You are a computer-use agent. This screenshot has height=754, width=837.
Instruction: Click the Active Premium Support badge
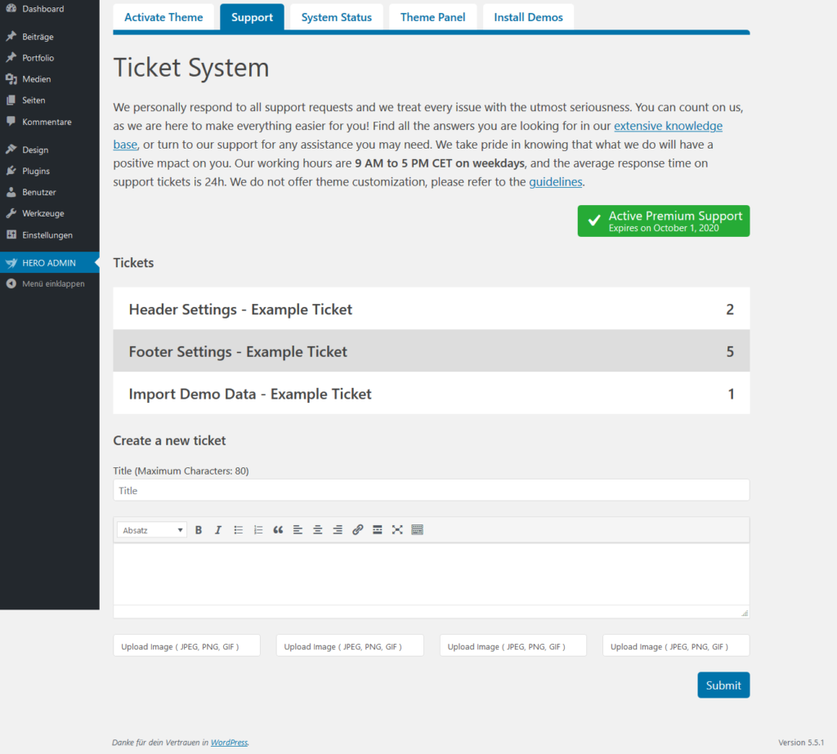[x=664, y=221]
